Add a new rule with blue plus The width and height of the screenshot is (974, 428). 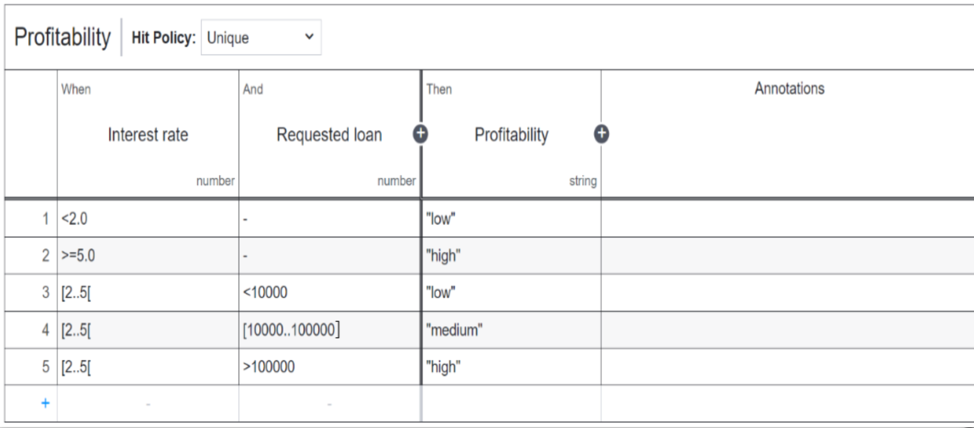click(45, 403)
